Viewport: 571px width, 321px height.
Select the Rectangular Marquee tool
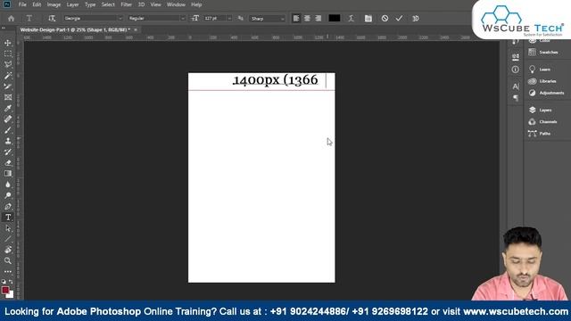pyautogui.click(x=8, y=53)
